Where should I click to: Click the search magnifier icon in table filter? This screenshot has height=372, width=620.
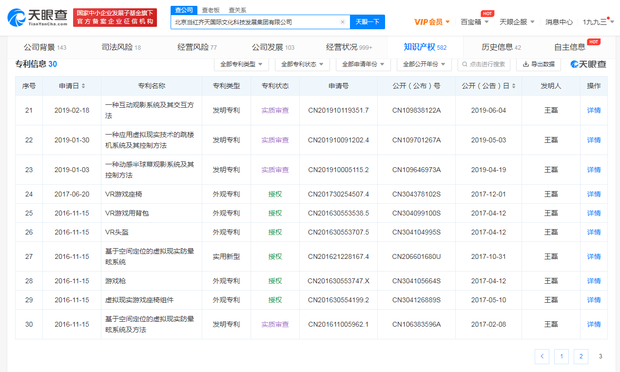pyautogui.click(x=465, y=64)
